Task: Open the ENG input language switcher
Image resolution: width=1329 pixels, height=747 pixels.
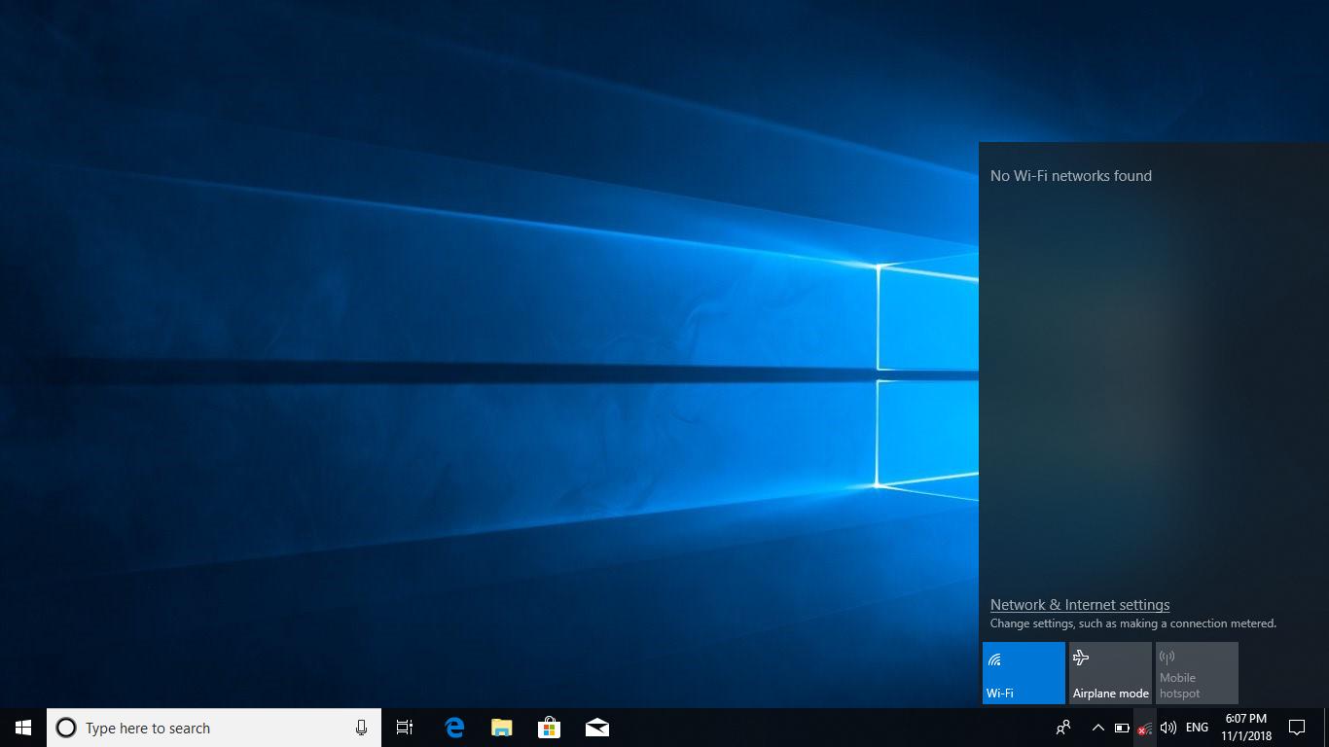Action: pyautogui.click(x=1197, y=728)
